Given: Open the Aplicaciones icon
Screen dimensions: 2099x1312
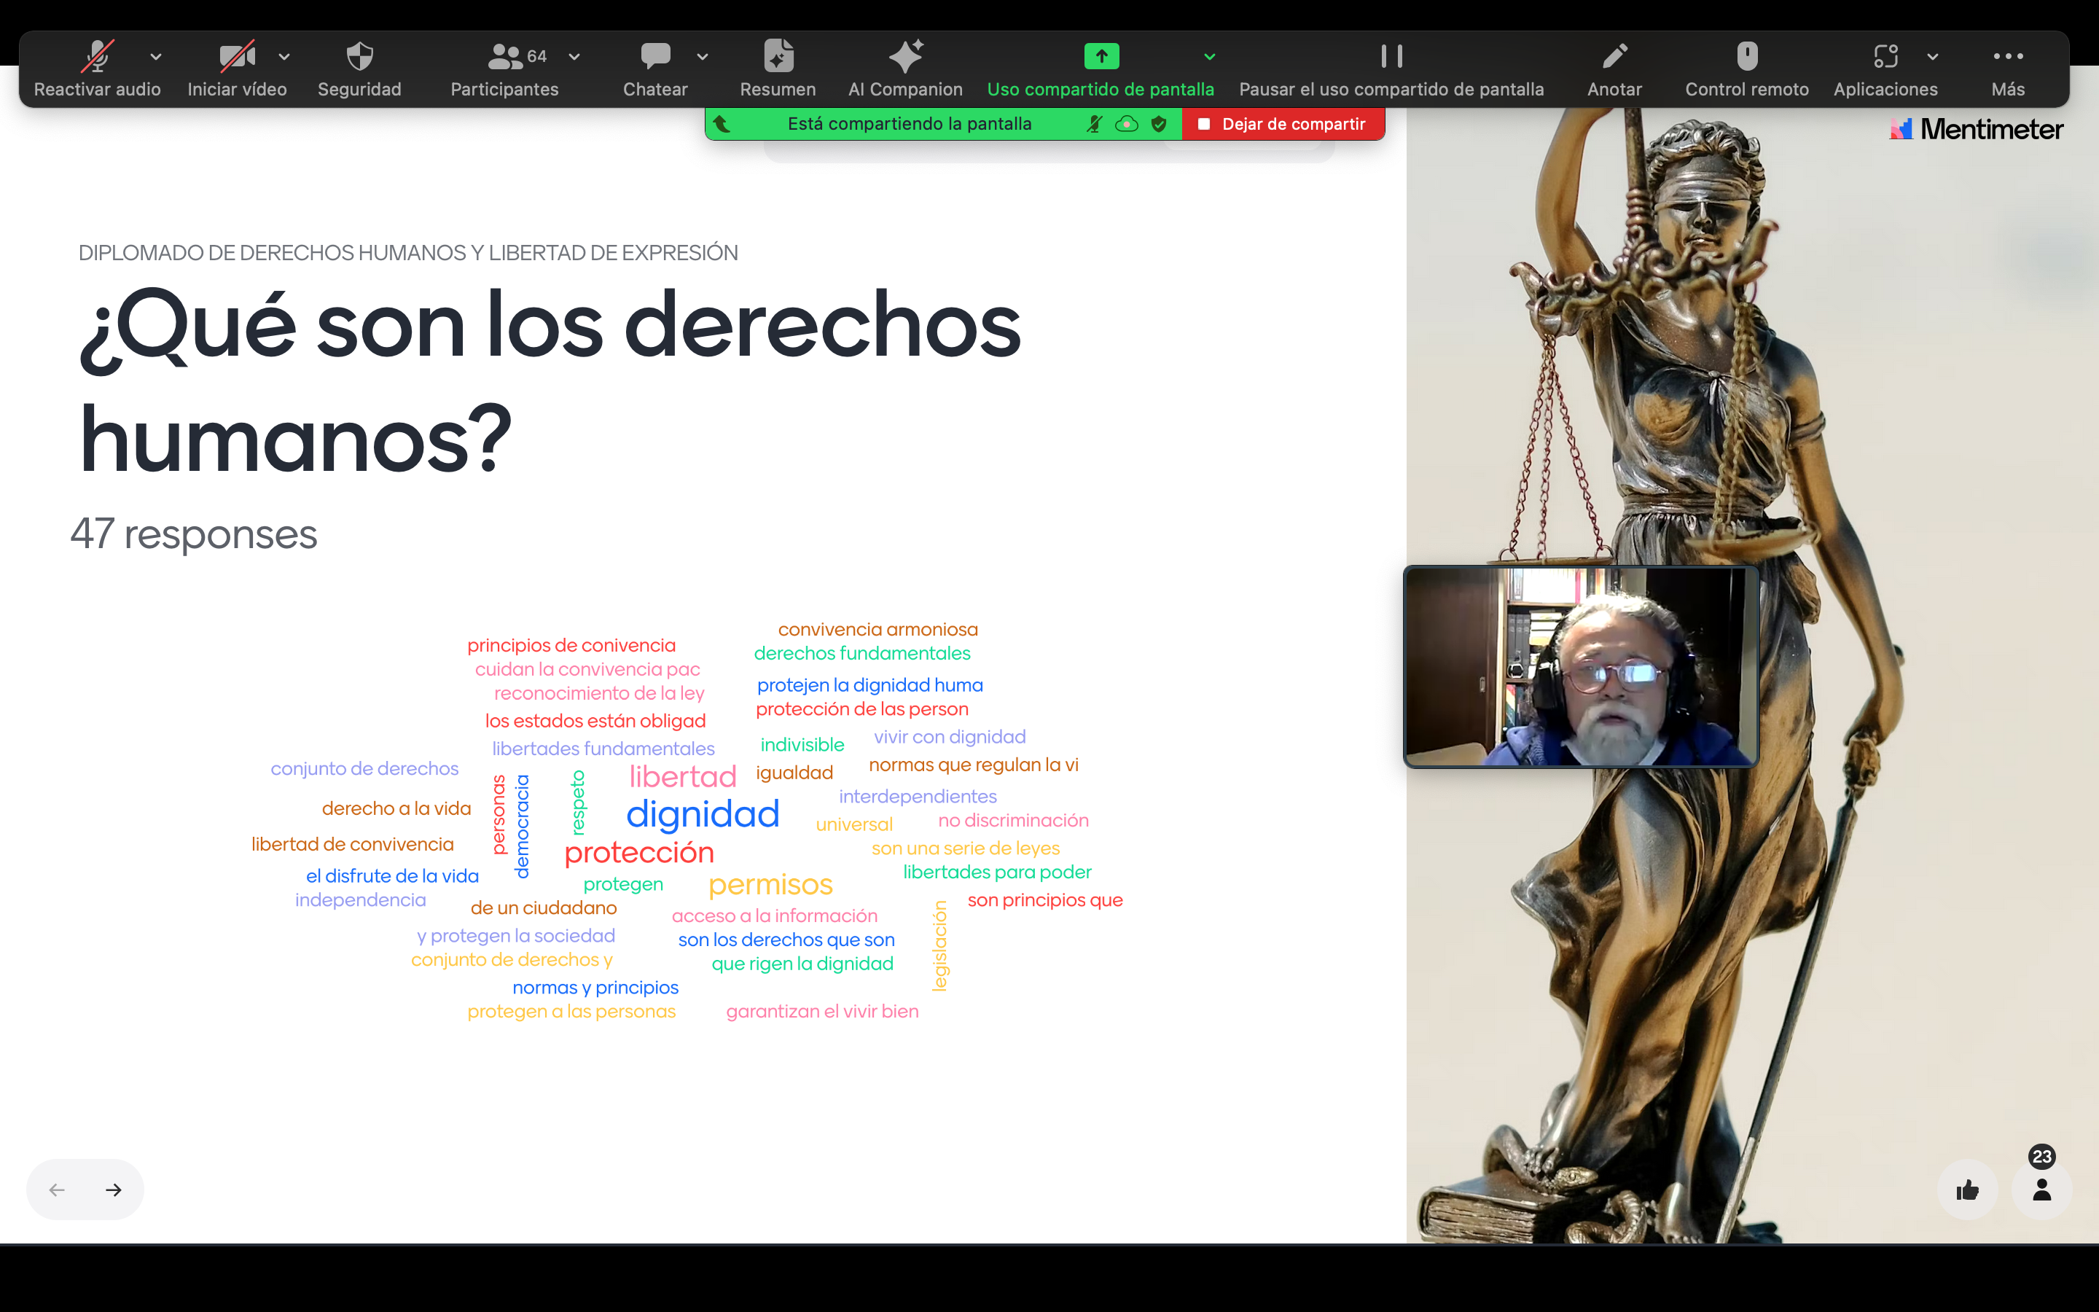Looking at the screenshot, I should pos(1884,58).
